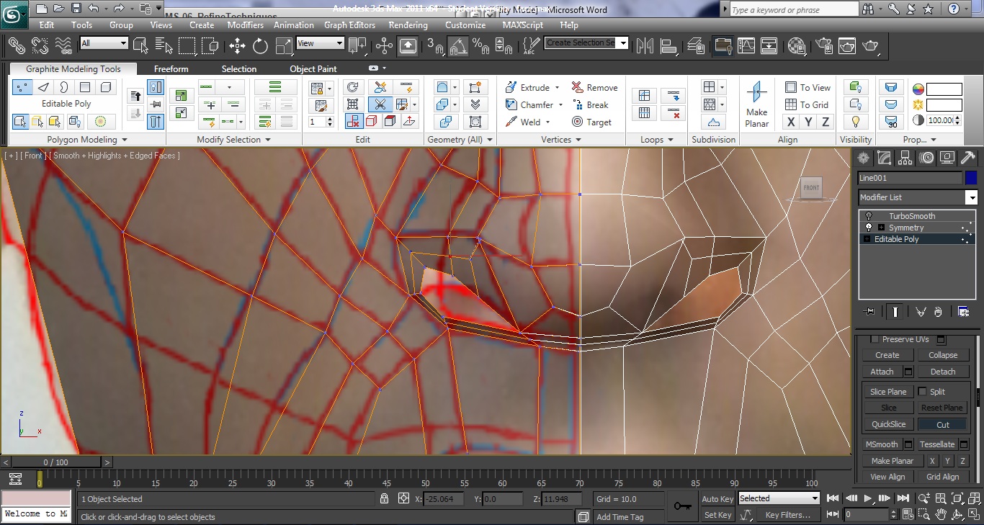The image size is (984, 525).
Task: Click the Play Animation button
Action: click(868, 498)
